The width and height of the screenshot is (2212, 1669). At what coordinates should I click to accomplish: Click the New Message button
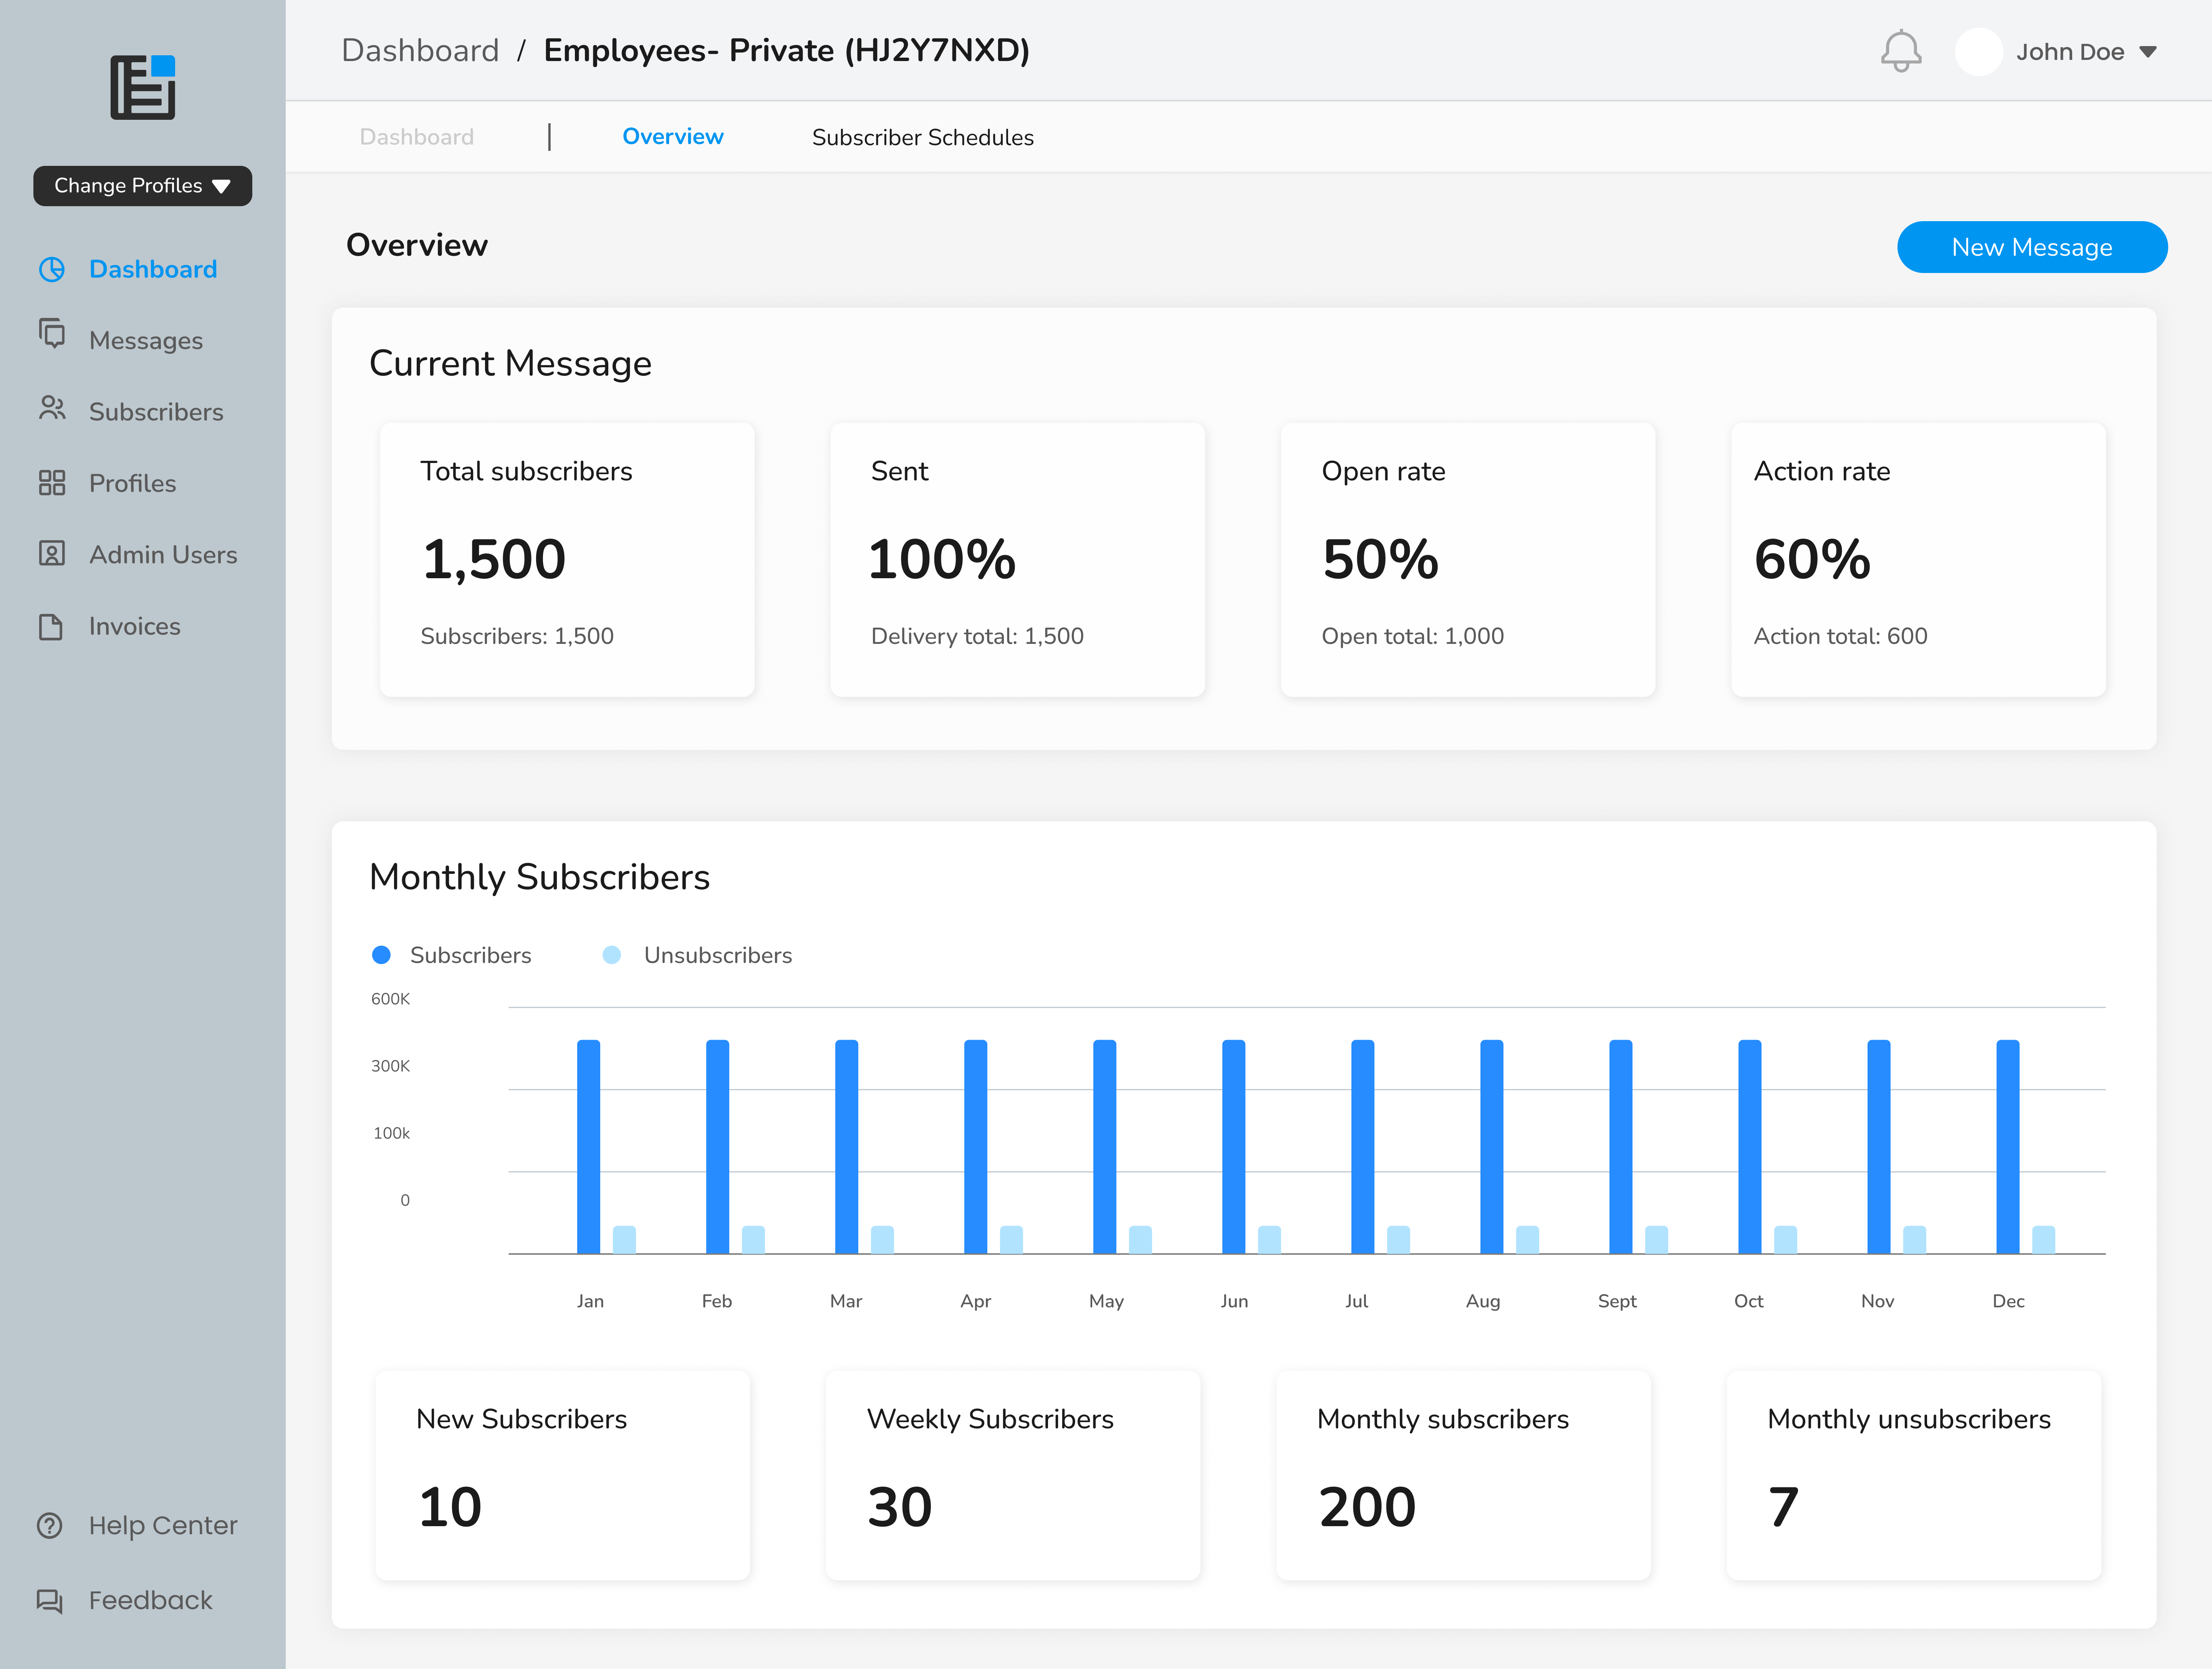pyautogui.click(x=2032, y=247)
